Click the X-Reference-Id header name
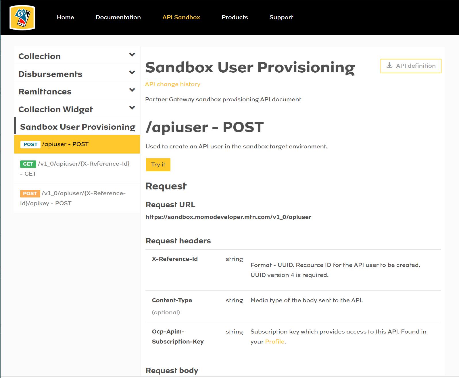This screenshot has width=459, height=378. pos(175,259)
